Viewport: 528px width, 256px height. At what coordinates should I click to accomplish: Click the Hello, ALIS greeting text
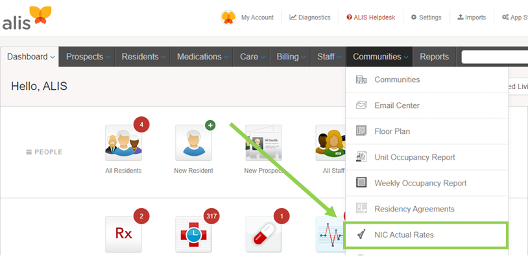[x=39, y=86]
